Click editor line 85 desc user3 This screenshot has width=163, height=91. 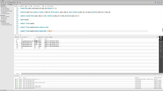[25, 20]
